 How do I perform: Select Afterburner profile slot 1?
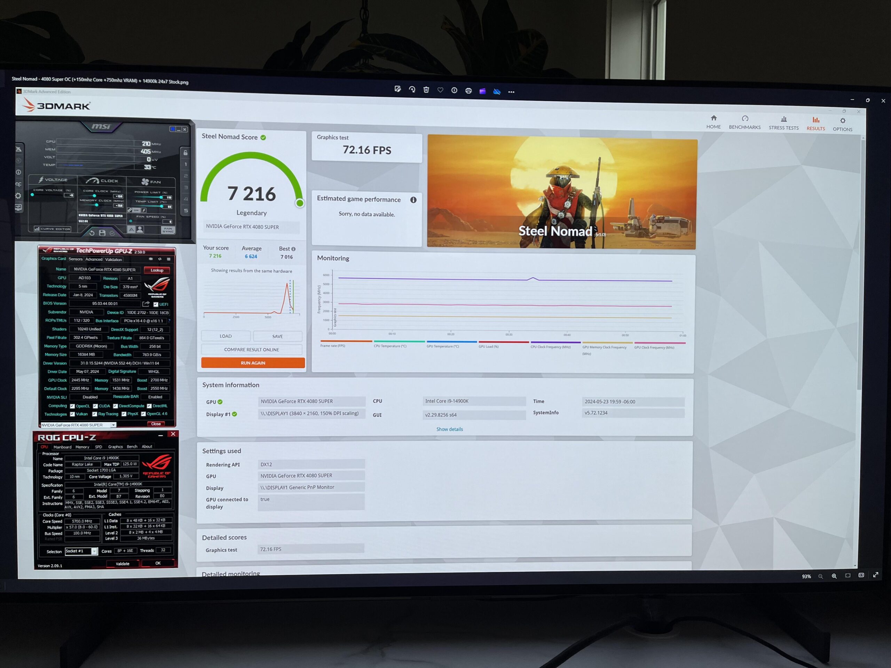[x=186, y=164]
